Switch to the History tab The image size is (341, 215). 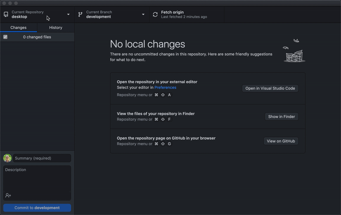click(x=56, y=27)
